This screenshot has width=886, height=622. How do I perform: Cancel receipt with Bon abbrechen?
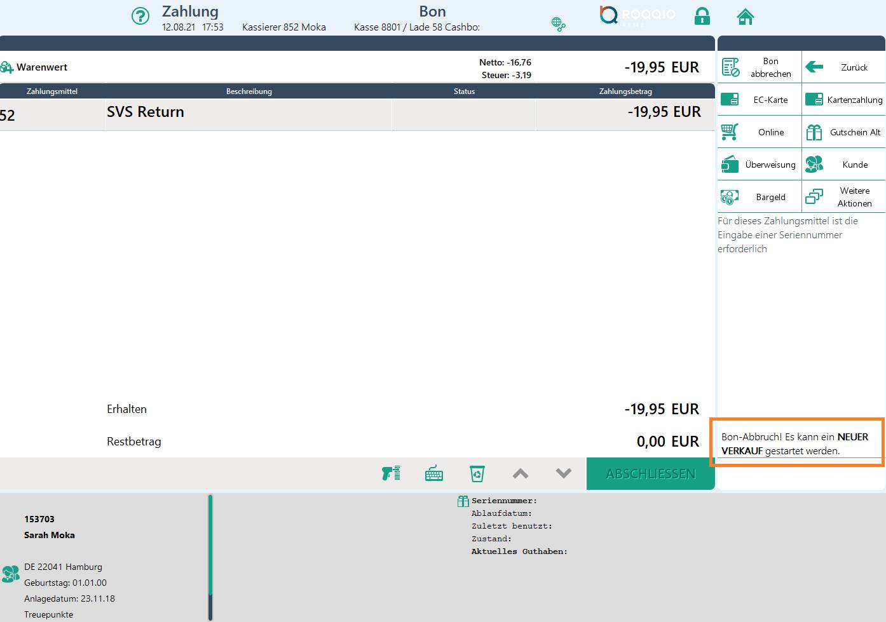tap(760, 67)
